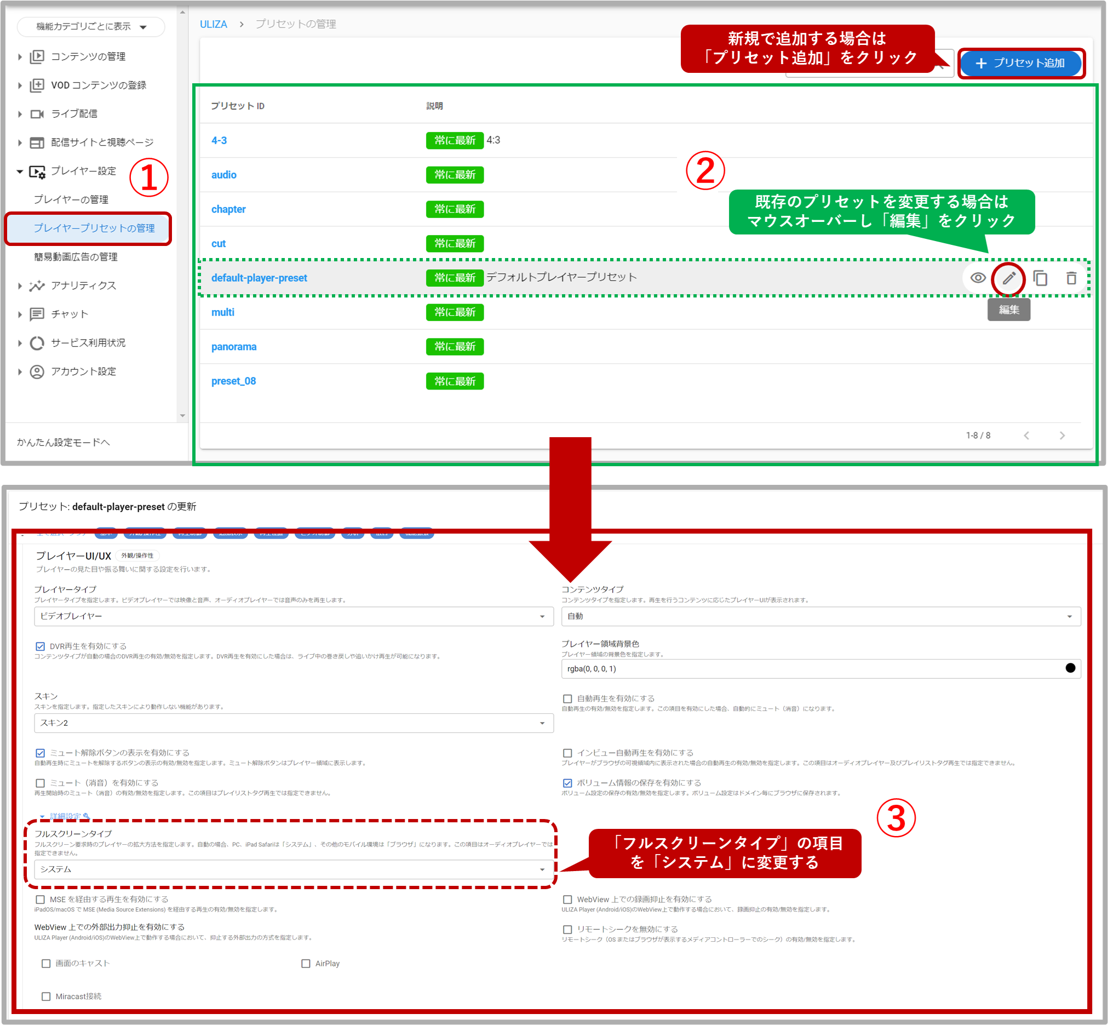This screenshot has width=1108, height=1025.
Task: Expand the コンテンツの管理 tree arrow
Action: (x=19, y=56)
